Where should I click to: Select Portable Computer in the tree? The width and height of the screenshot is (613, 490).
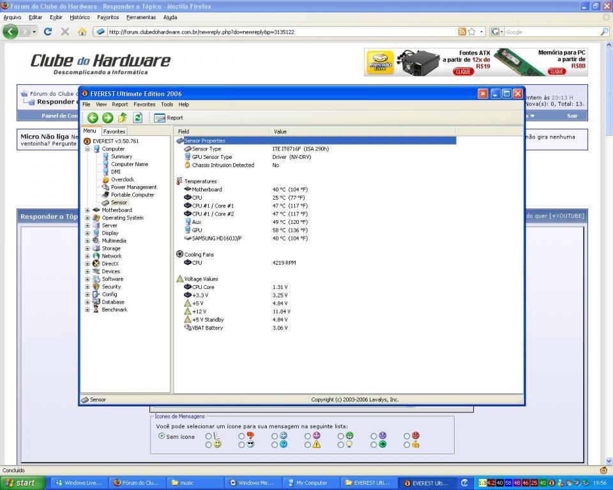(x=133, y=195)
